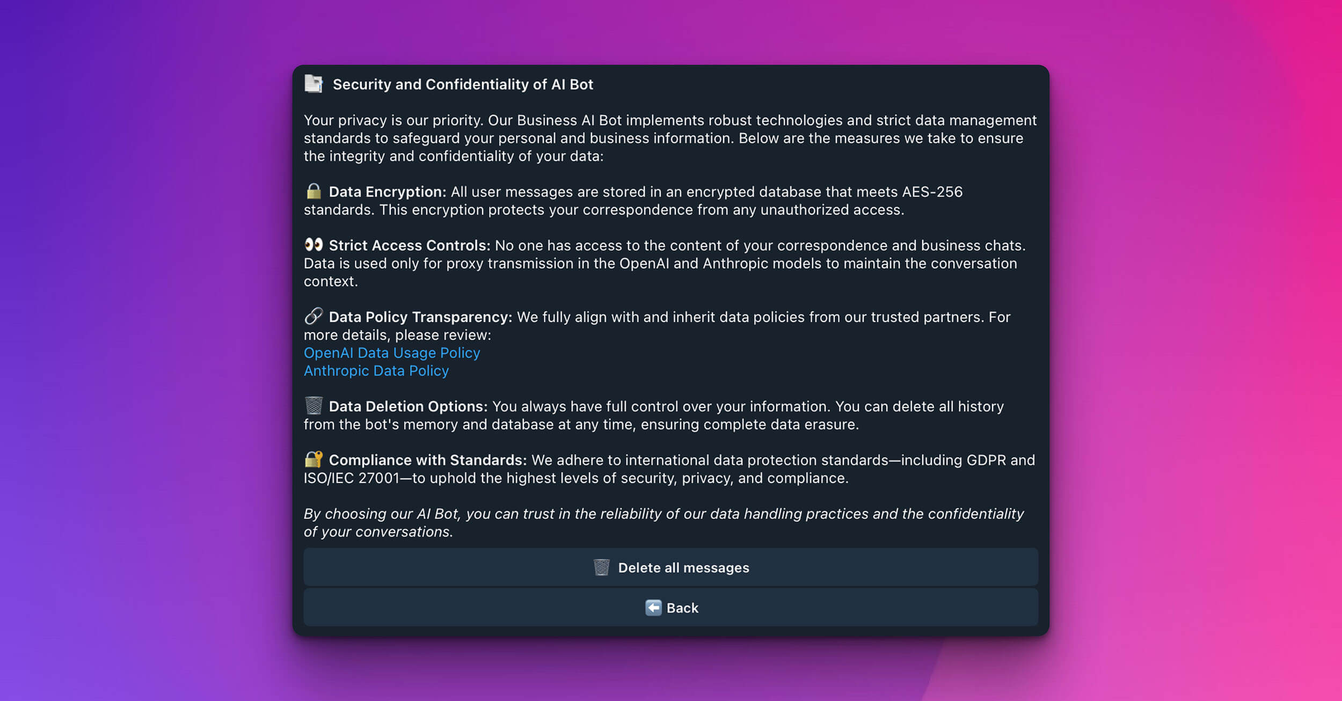Click the lock-with-key emoji by Compliance with Standards
Image resolution: width=1342 pixels, height=701 pixels.
pyautogui.click(x=313, y=459)
